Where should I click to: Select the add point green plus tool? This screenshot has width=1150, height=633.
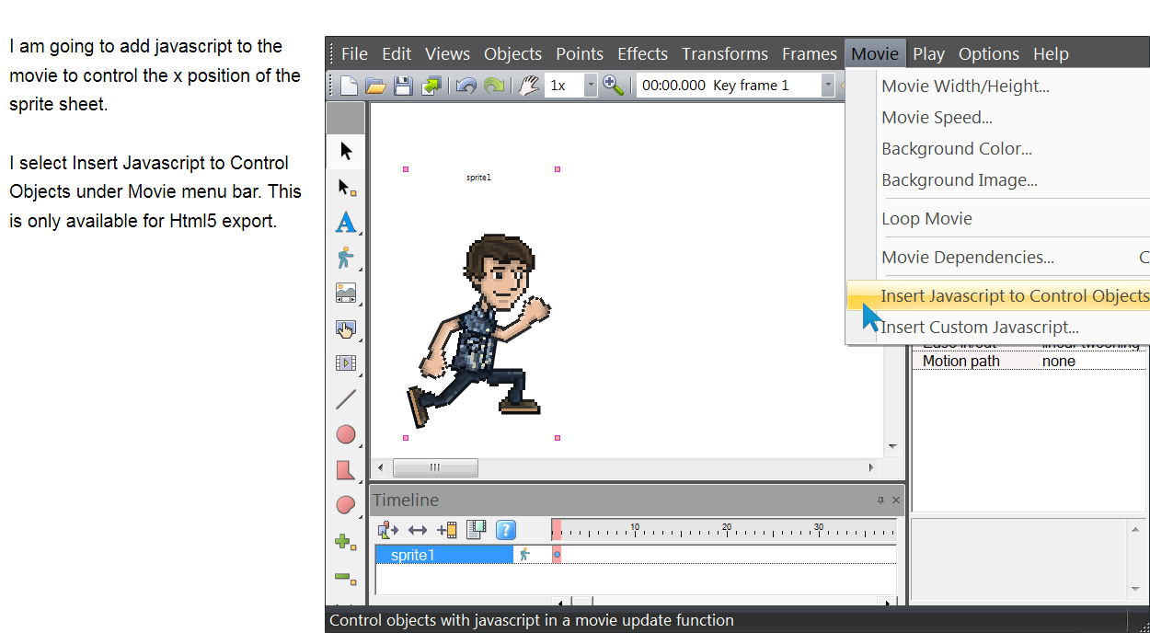pyautogui.click(x=346, y=542)
